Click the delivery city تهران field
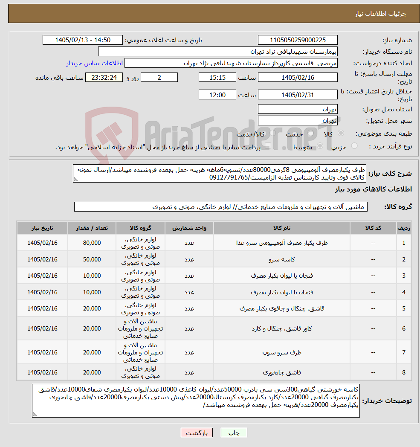The image size is (420, 447). coord(298,121)
